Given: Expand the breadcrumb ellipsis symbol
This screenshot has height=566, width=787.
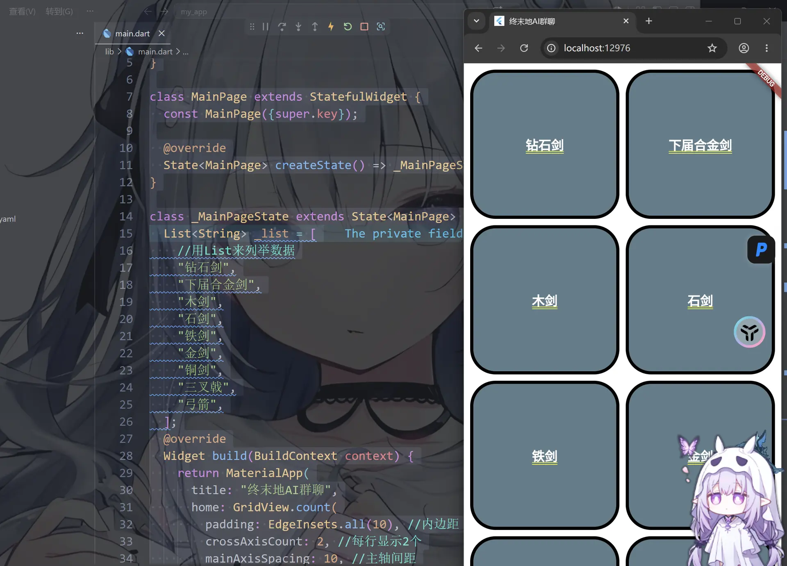Looking at the screenshot, I should (186, 52).
